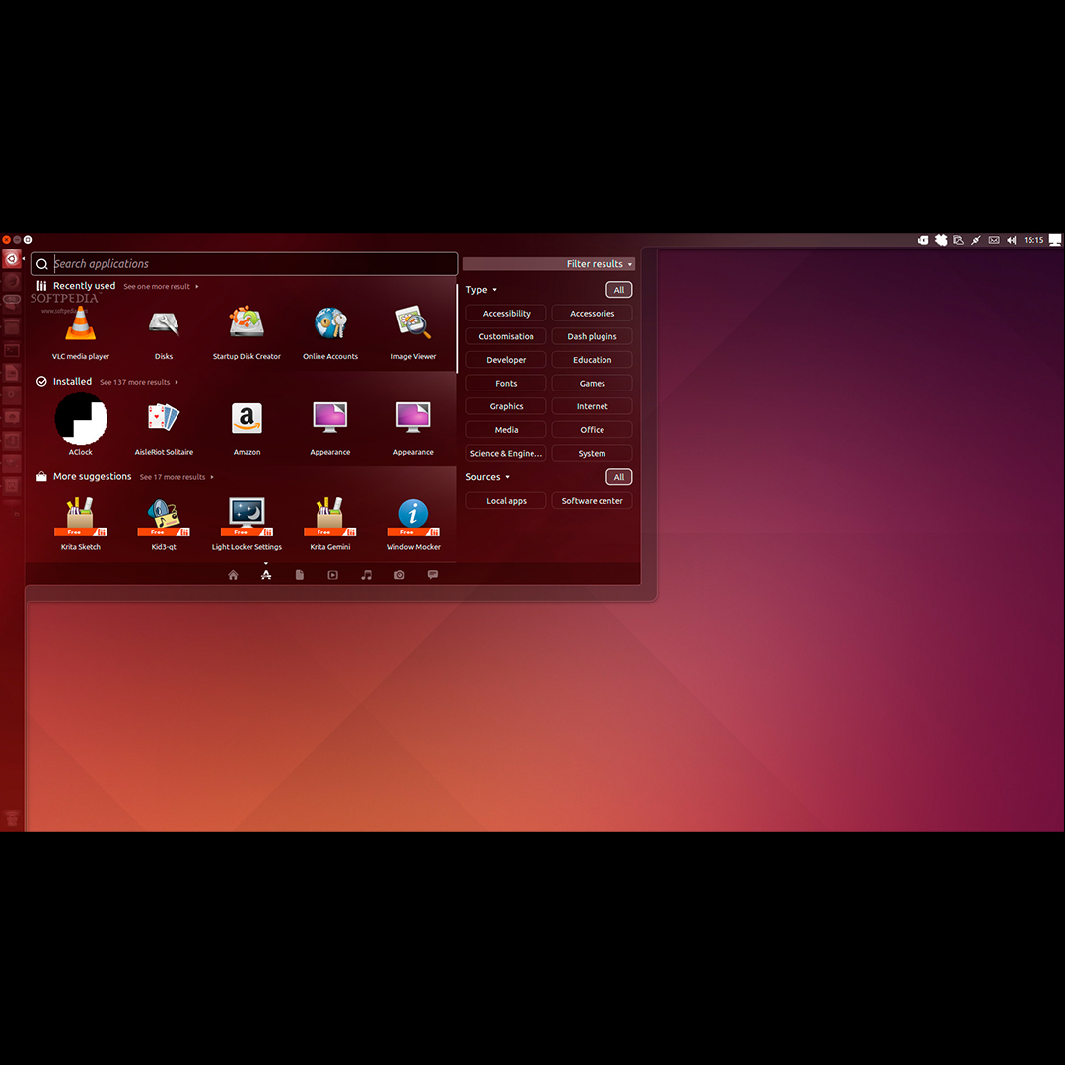The image size is (1065, 1065).
Task: Collapse the Type filter section
Action: click(480, 289)
